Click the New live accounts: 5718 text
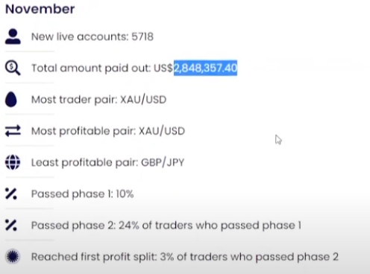 coord(92,36)
